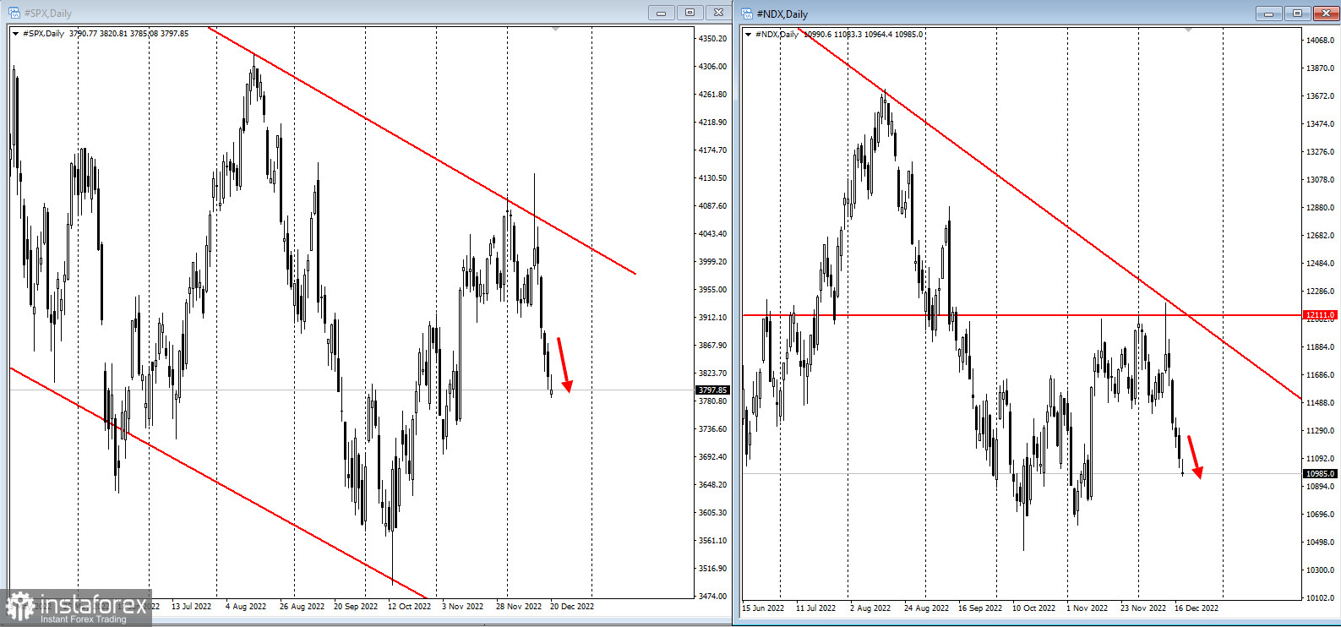Image resolution: width=1341 pixels, height=627 pixels.
Task: Click 3736.60 on the SPX price axis
Action: pos(712,429)
